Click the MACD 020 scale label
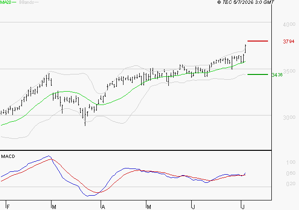The height and width of the screenshot is (210, 299). pyautogui.click(x=291, y=184)
